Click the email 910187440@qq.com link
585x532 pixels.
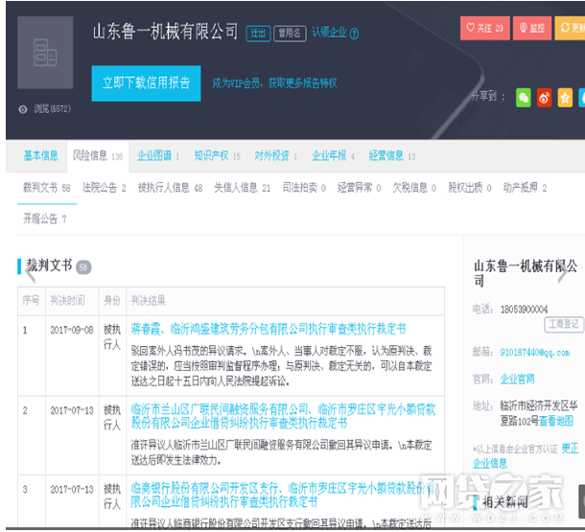534,353
